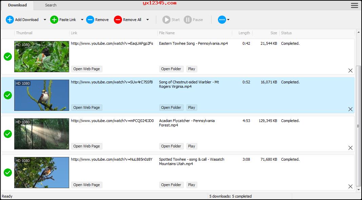Click the Pause icon in toolbar
Viewport: 362px width, 200px height.
188,20
